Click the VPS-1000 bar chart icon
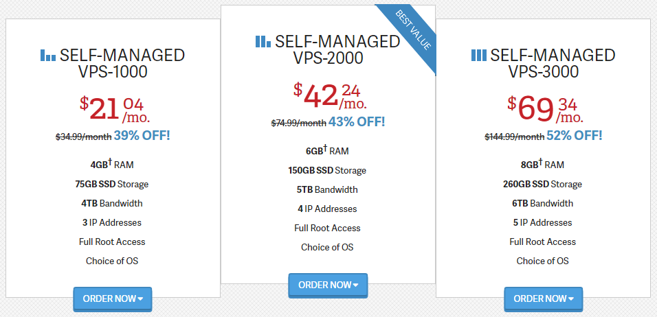 (48, 55)
